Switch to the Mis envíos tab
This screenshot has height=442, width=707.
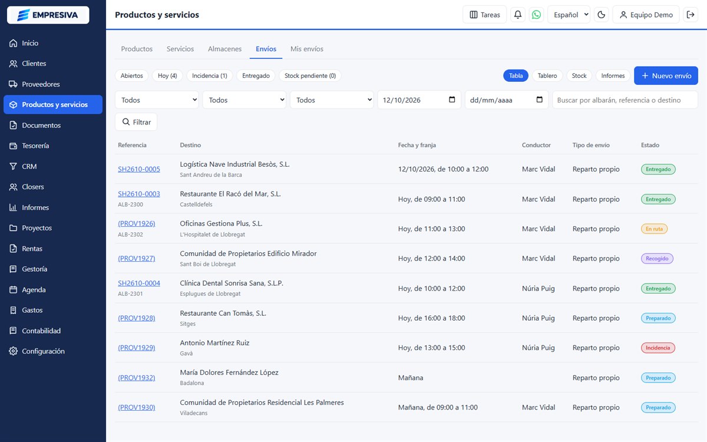pos(307,49)
